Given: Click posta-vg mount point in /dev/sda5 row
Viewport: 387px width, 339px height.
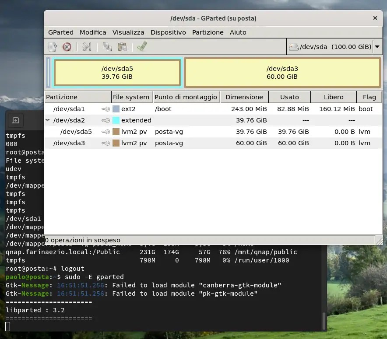Looking at the screenshot, I should (169, 132).
